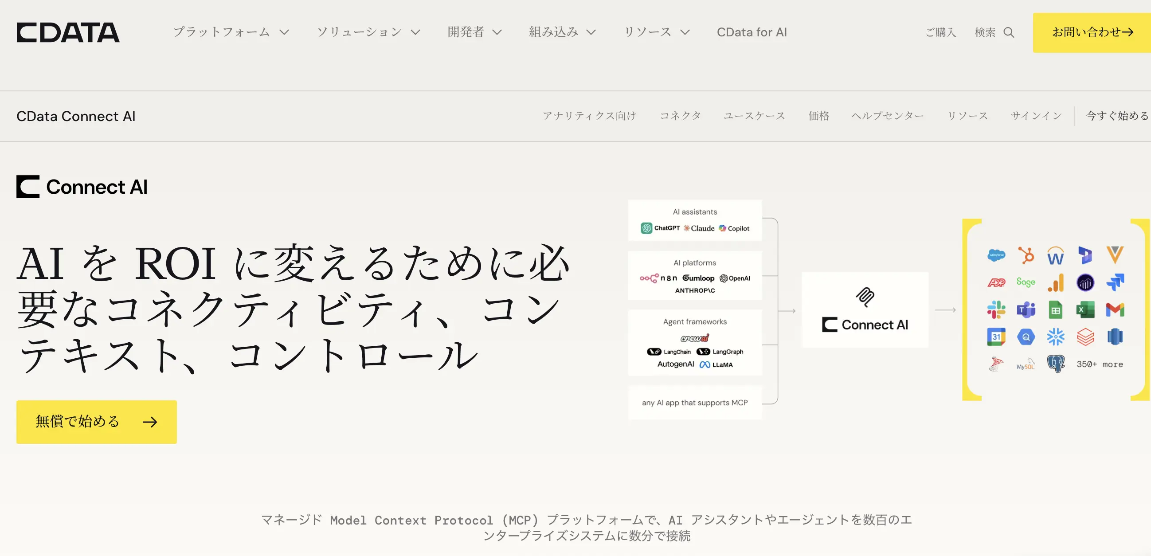The image size is (1151, 556).
Task: Click the CData Connect AI title link
Action: coord(76,116)
